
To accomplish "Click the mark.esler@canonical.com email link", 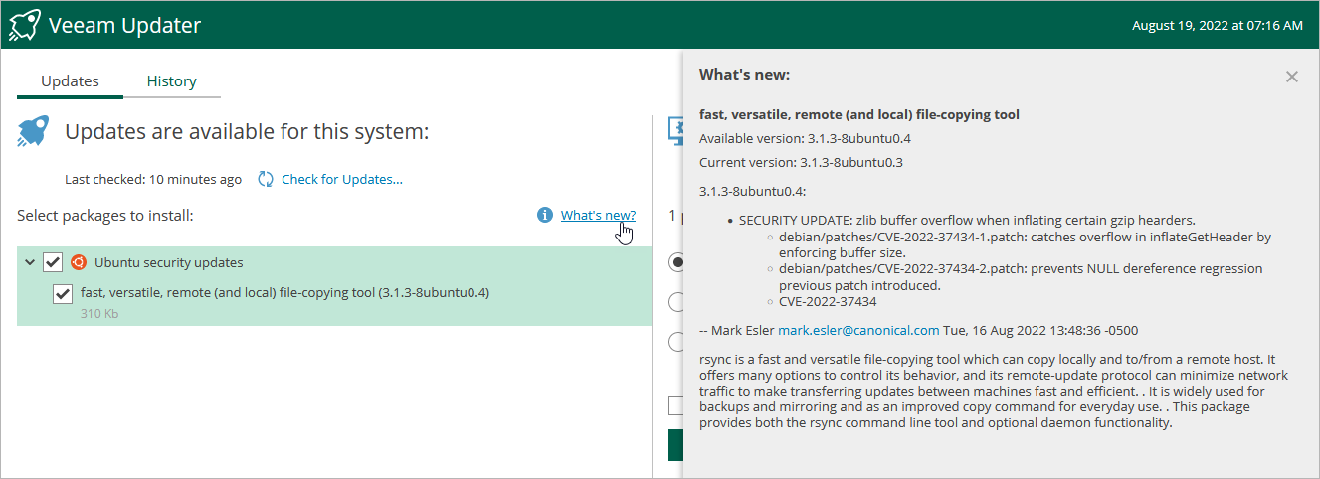I will tap(857, 330).
